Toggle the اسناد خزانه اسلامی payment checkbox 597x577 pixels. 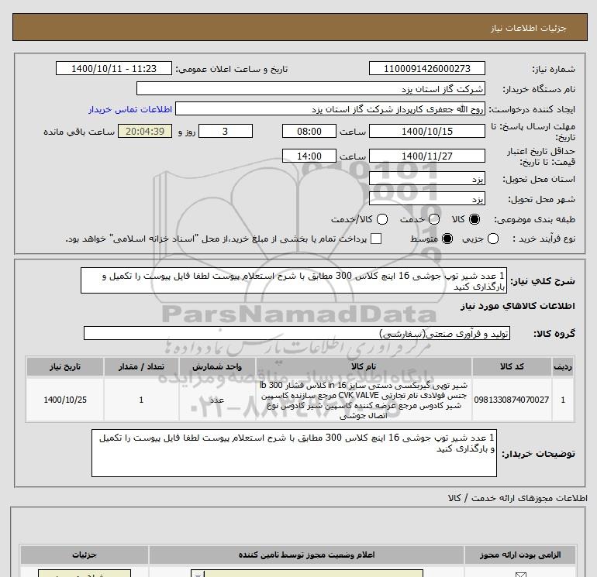coord(376,239)
